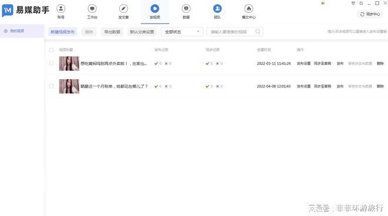Click the 2022-04-08 12:01:43 timestamp

click(x=274, y=86)
